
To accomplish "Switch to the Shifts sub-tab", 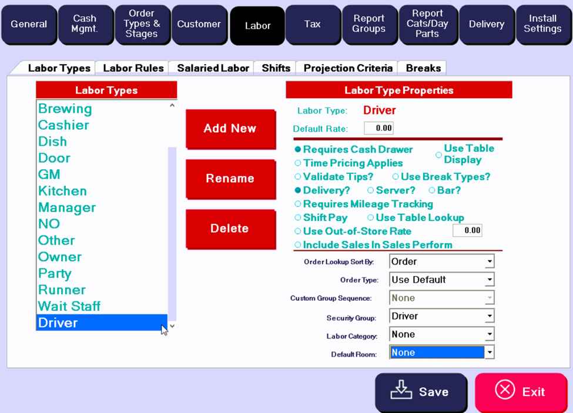I will pyautogui.click(x=276, y=68).
